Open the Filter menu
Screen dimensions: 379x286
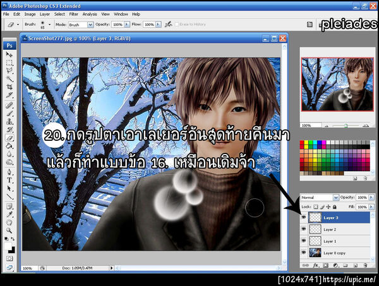[74, 15]
